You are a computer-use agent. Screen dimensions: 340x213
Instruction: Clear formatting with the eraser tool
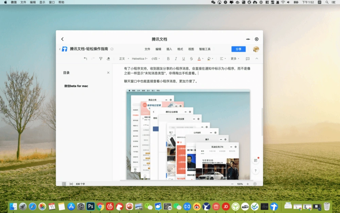coord(108,59)
